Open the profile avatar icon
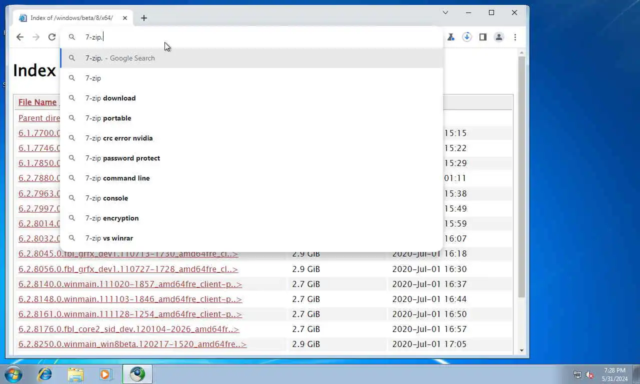Image resolution: width=640 pixels, height=384 pixels. click(x=499, y=37)
